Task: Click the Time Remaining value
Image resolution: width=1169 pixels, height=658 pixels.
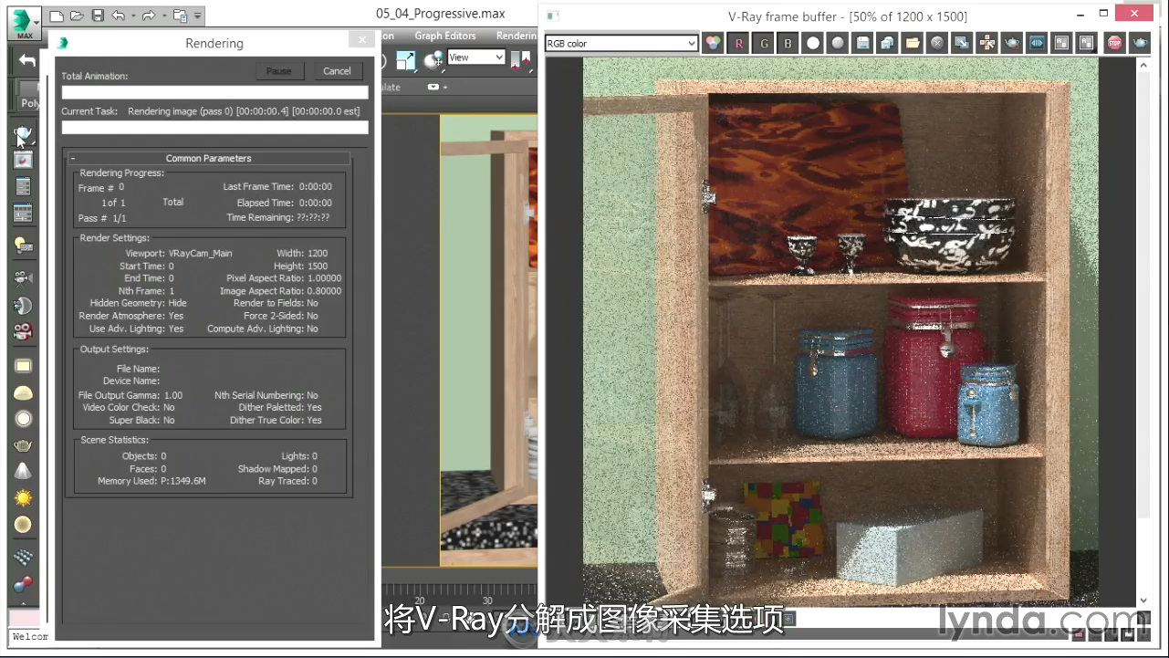Action: click(312, 218)
